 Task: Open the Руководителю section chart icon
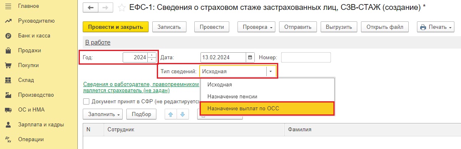coord(8,21)
